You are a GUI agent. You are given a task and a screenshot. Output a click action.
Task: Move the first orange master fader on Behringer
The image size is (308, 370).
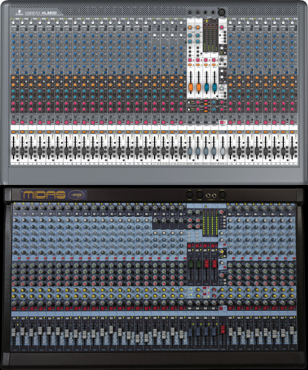point(190,87)
